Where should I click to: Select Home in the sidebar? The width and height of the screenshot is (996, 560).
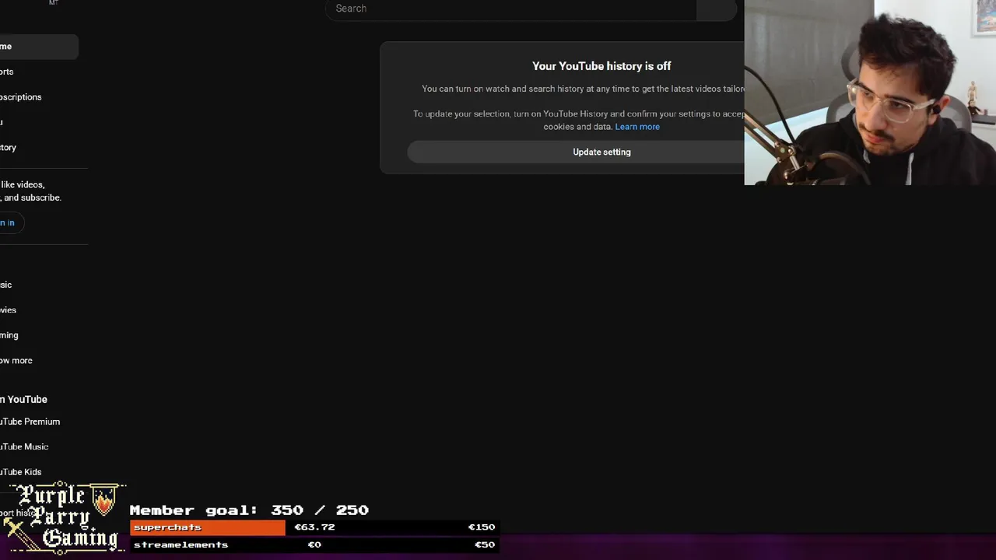pos(39,47)
